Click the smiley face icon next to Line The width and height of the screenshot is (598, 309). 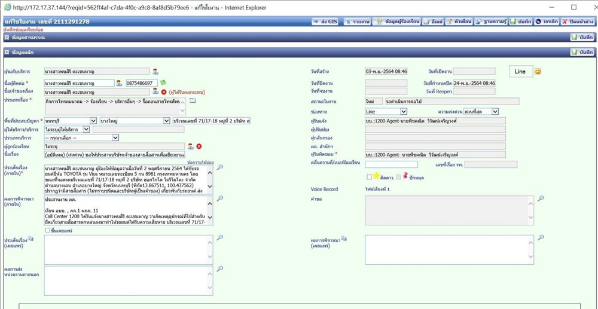(538, 71)
